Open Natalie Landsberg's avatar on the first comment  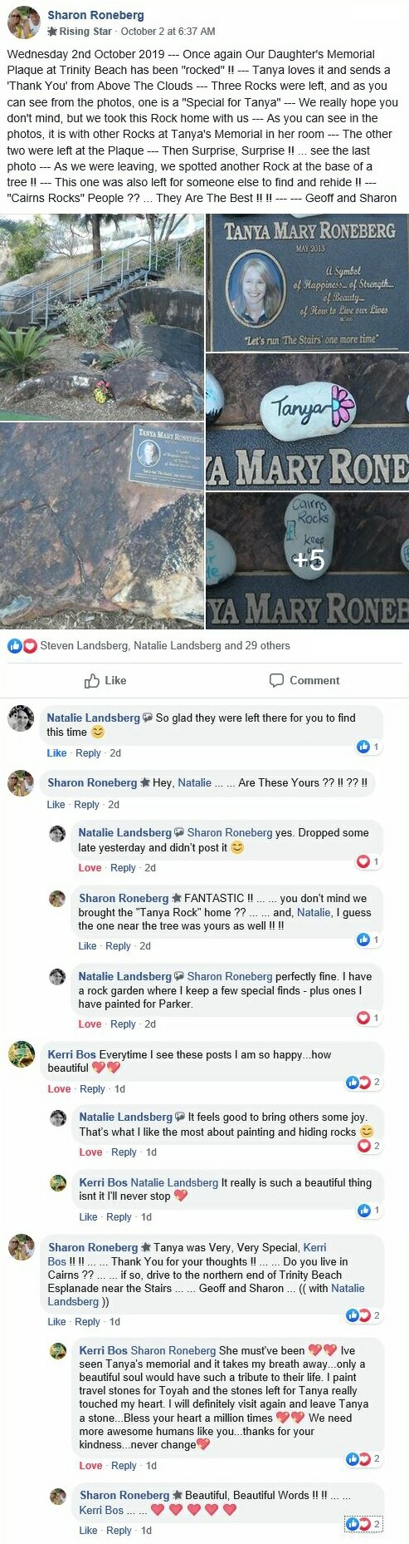tap(21, 718)
